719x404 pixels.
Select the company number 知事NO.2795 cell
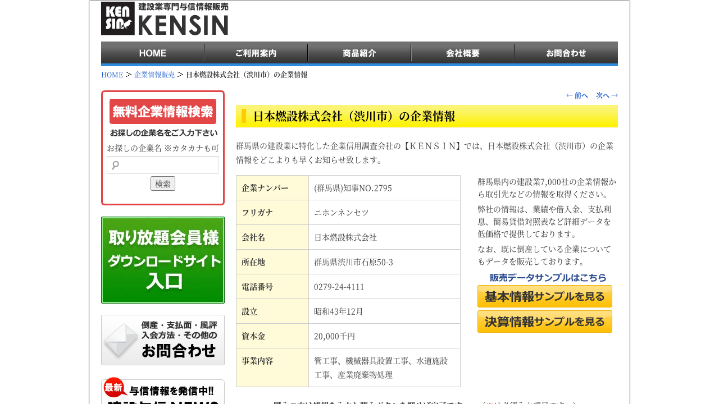click(x=384, y=188)
